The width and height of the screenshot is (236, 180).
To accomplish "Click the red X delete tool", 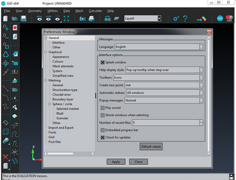I will 6,157.
